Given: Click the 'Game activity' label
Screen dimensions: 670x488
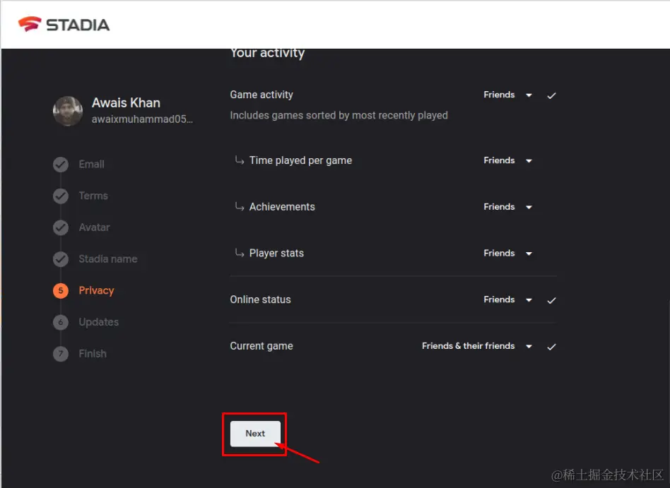Looking at the screenshot, I should pos(261,95).
